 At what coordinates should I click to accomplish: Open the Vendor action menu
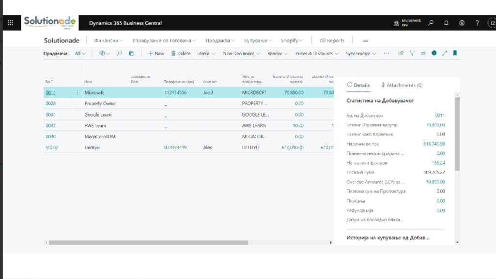[x=278, y=54]
